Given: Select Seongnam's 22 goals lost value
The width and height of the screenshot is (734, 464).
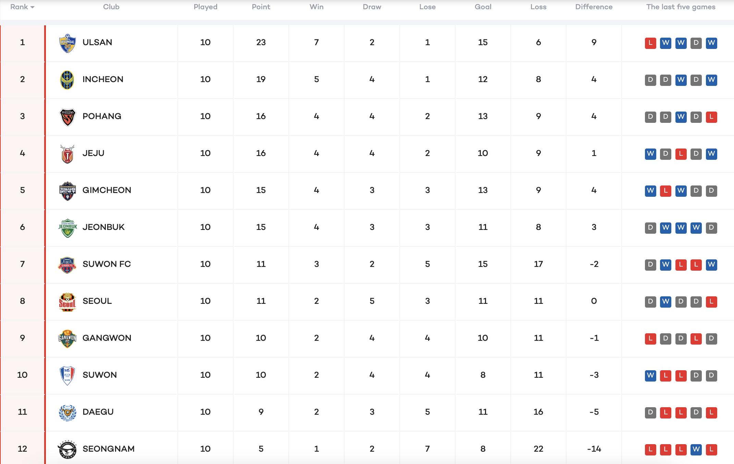Looking at the screenshot, I should tap(538, 449).
